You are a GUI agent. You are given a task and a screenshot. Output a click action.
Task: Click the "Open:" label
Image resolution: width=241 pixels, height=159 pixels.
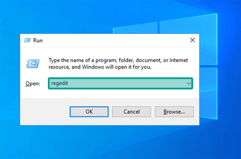33,83
